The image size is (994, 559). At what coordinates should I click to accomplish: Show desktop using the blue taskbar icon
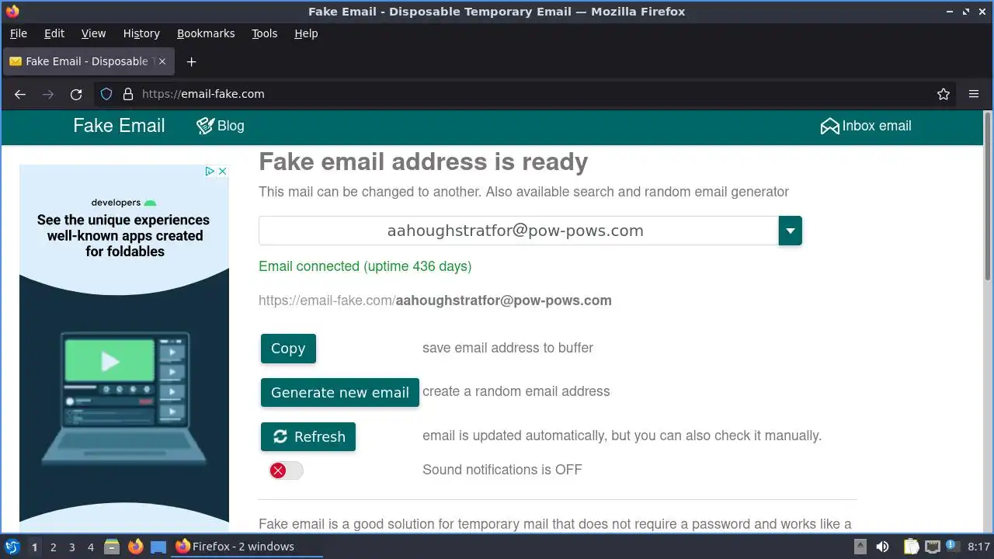pos(158,547)
